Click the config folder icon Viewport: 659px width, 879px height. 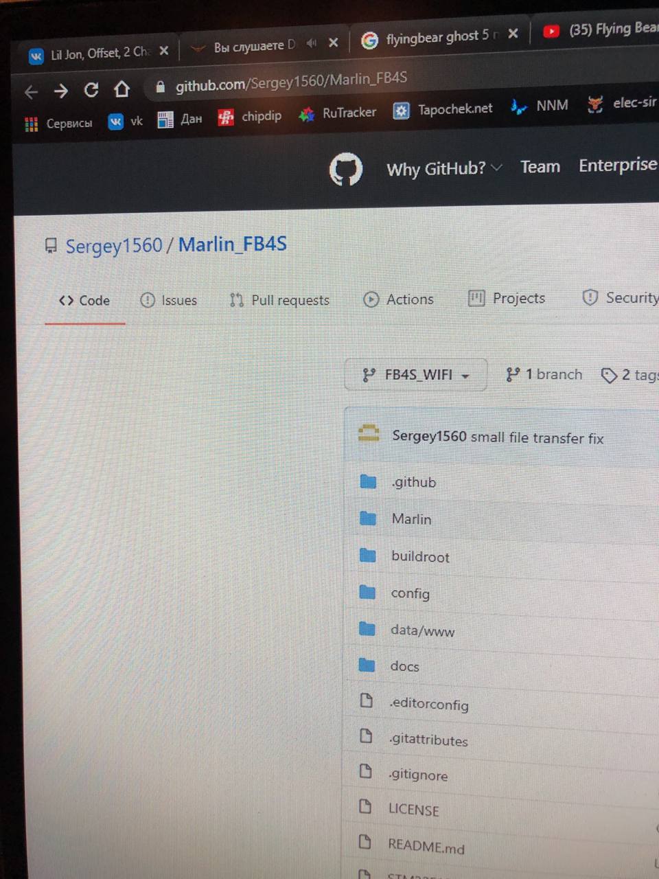pyautogui.click(x=367, y=591)
